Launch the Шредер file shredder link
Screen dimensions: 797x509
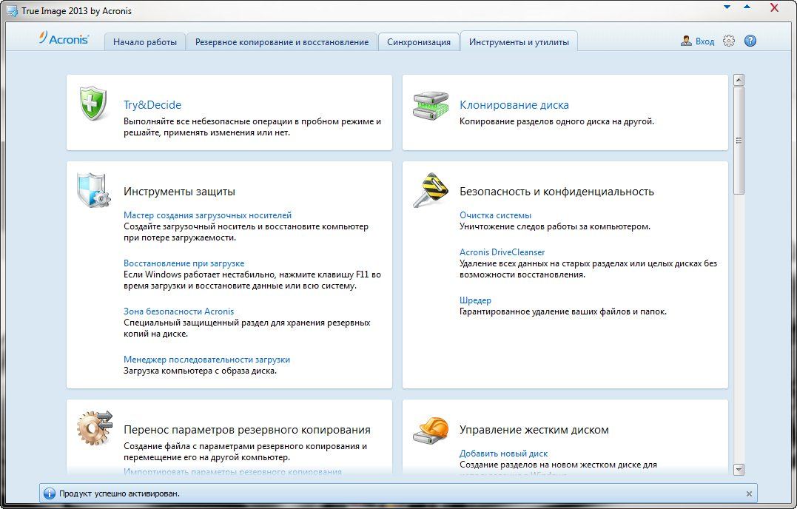click(475, 300)
